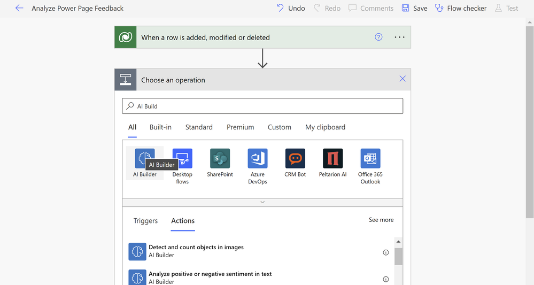
Task: Click the Choose an operation header icon
Action: [x=125, y=80]
